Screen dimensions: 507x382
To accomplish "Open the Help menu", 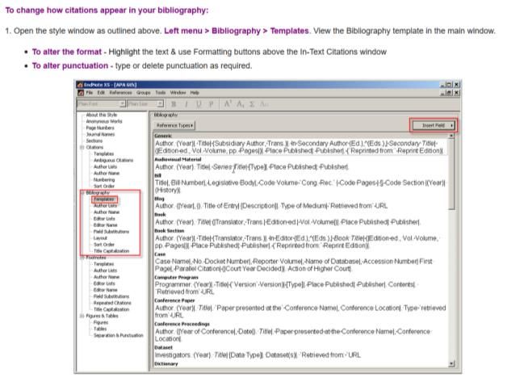I will click(x=195, y=93).
